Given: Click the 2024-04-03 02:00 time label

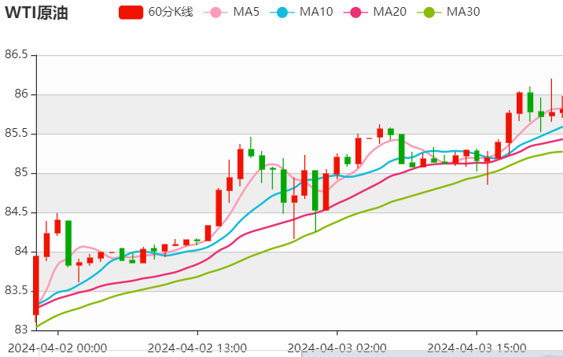Looking at the screenshot, I should pos(337,348).
